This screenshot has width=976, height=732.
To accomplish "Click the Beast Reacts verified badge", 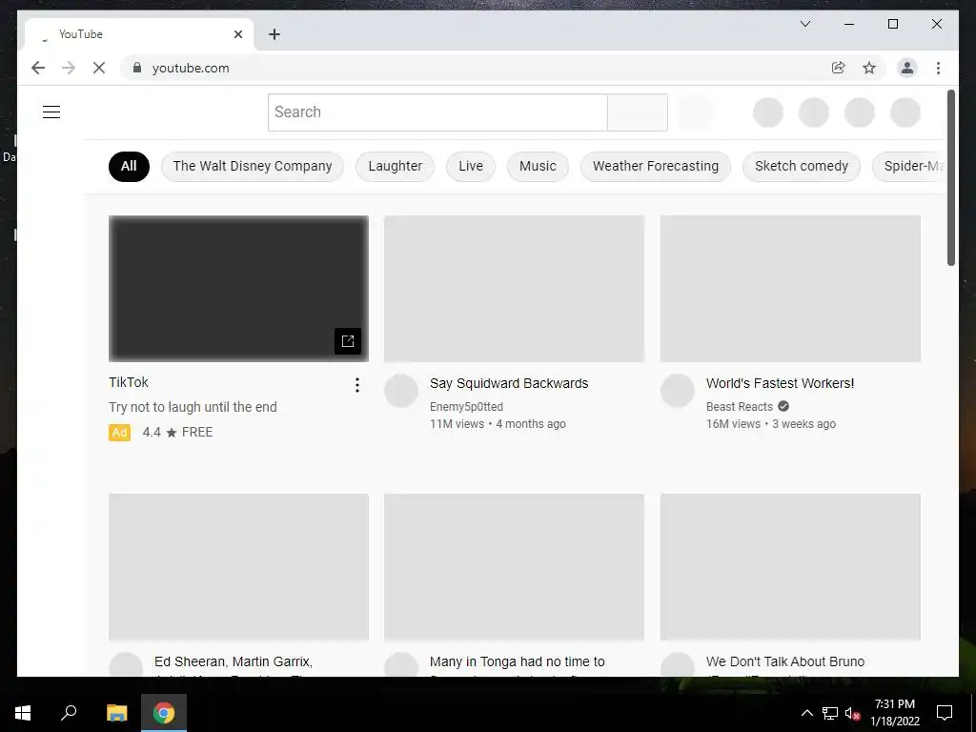I will pyautogui.click(x=783, y=406).
